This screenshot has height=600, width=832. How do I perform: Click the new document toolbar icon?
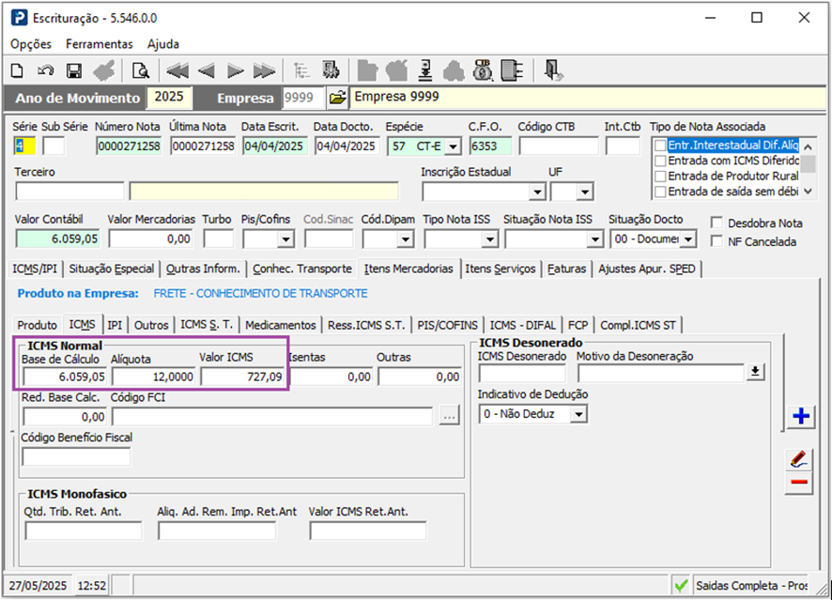17,71
